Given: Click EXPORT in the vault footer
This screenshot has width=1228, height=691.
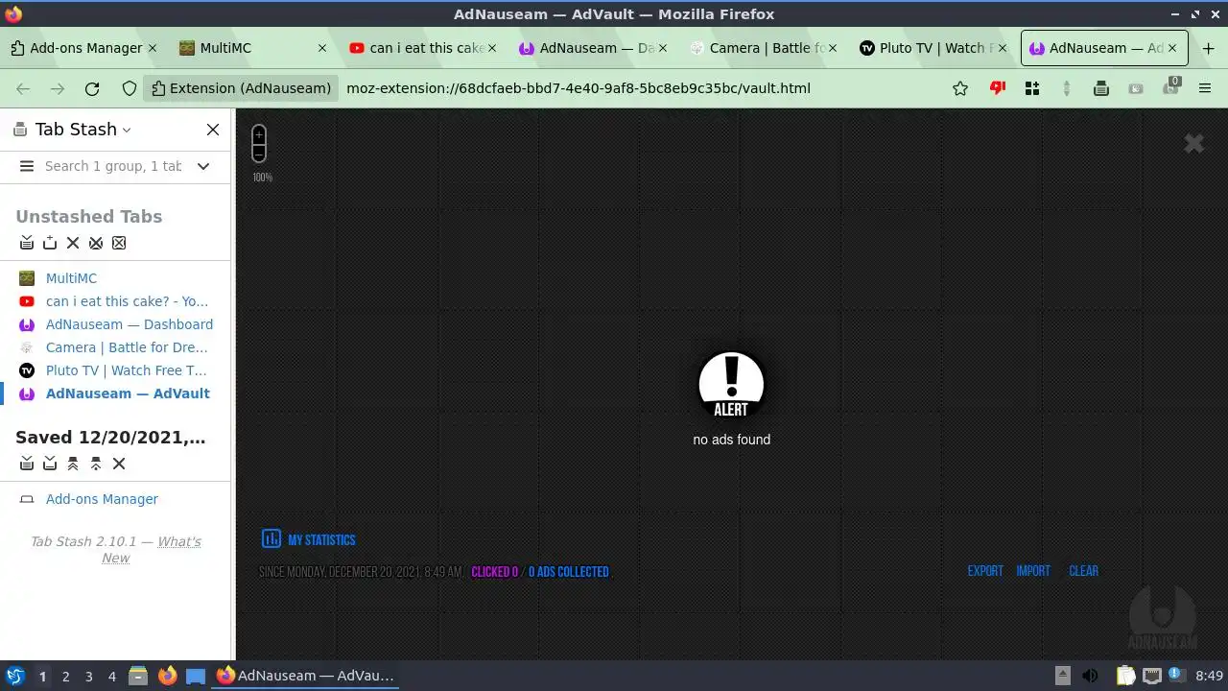Looking at the screenshot, I should (x=985, y=571).
